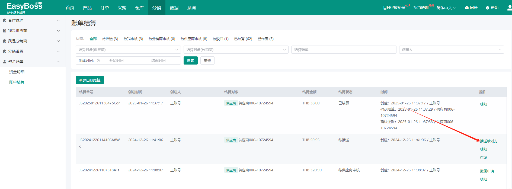Filter by 待推送 (3) status
The image size is (512, 189).
(x=110, y=39)
